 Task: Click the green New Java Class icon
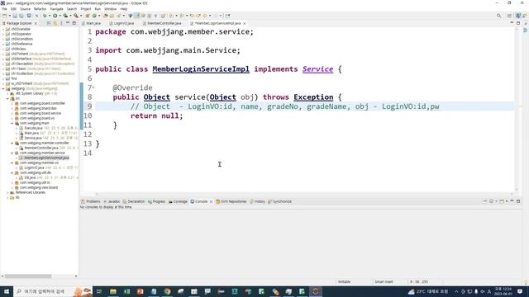coord(94,16)
